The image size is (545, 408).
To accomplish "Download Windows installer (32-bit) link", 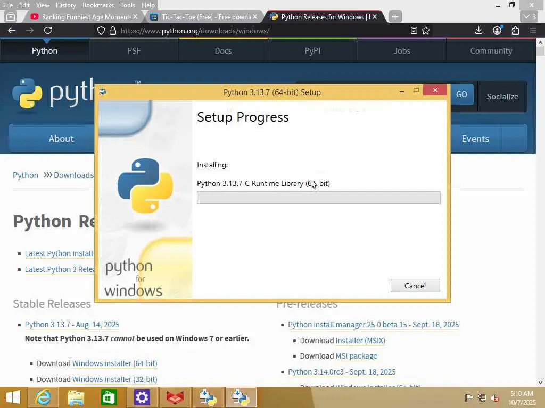I will [x=115, y=379].
